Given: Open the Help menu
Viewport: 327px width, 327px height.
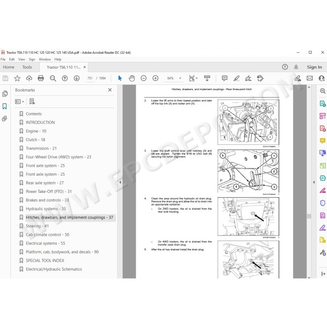Looking at the screenshot, I should [x=58, y=59].
